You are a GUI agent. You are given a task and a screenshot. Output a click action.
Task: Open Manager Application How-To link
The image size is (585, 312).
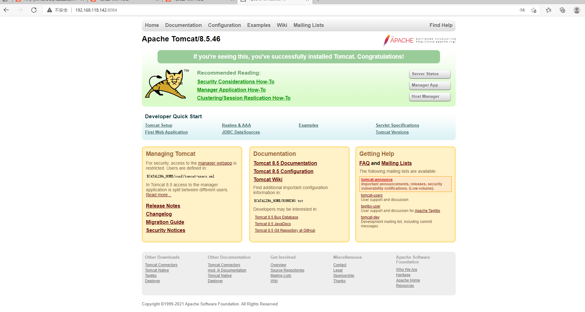231,90
